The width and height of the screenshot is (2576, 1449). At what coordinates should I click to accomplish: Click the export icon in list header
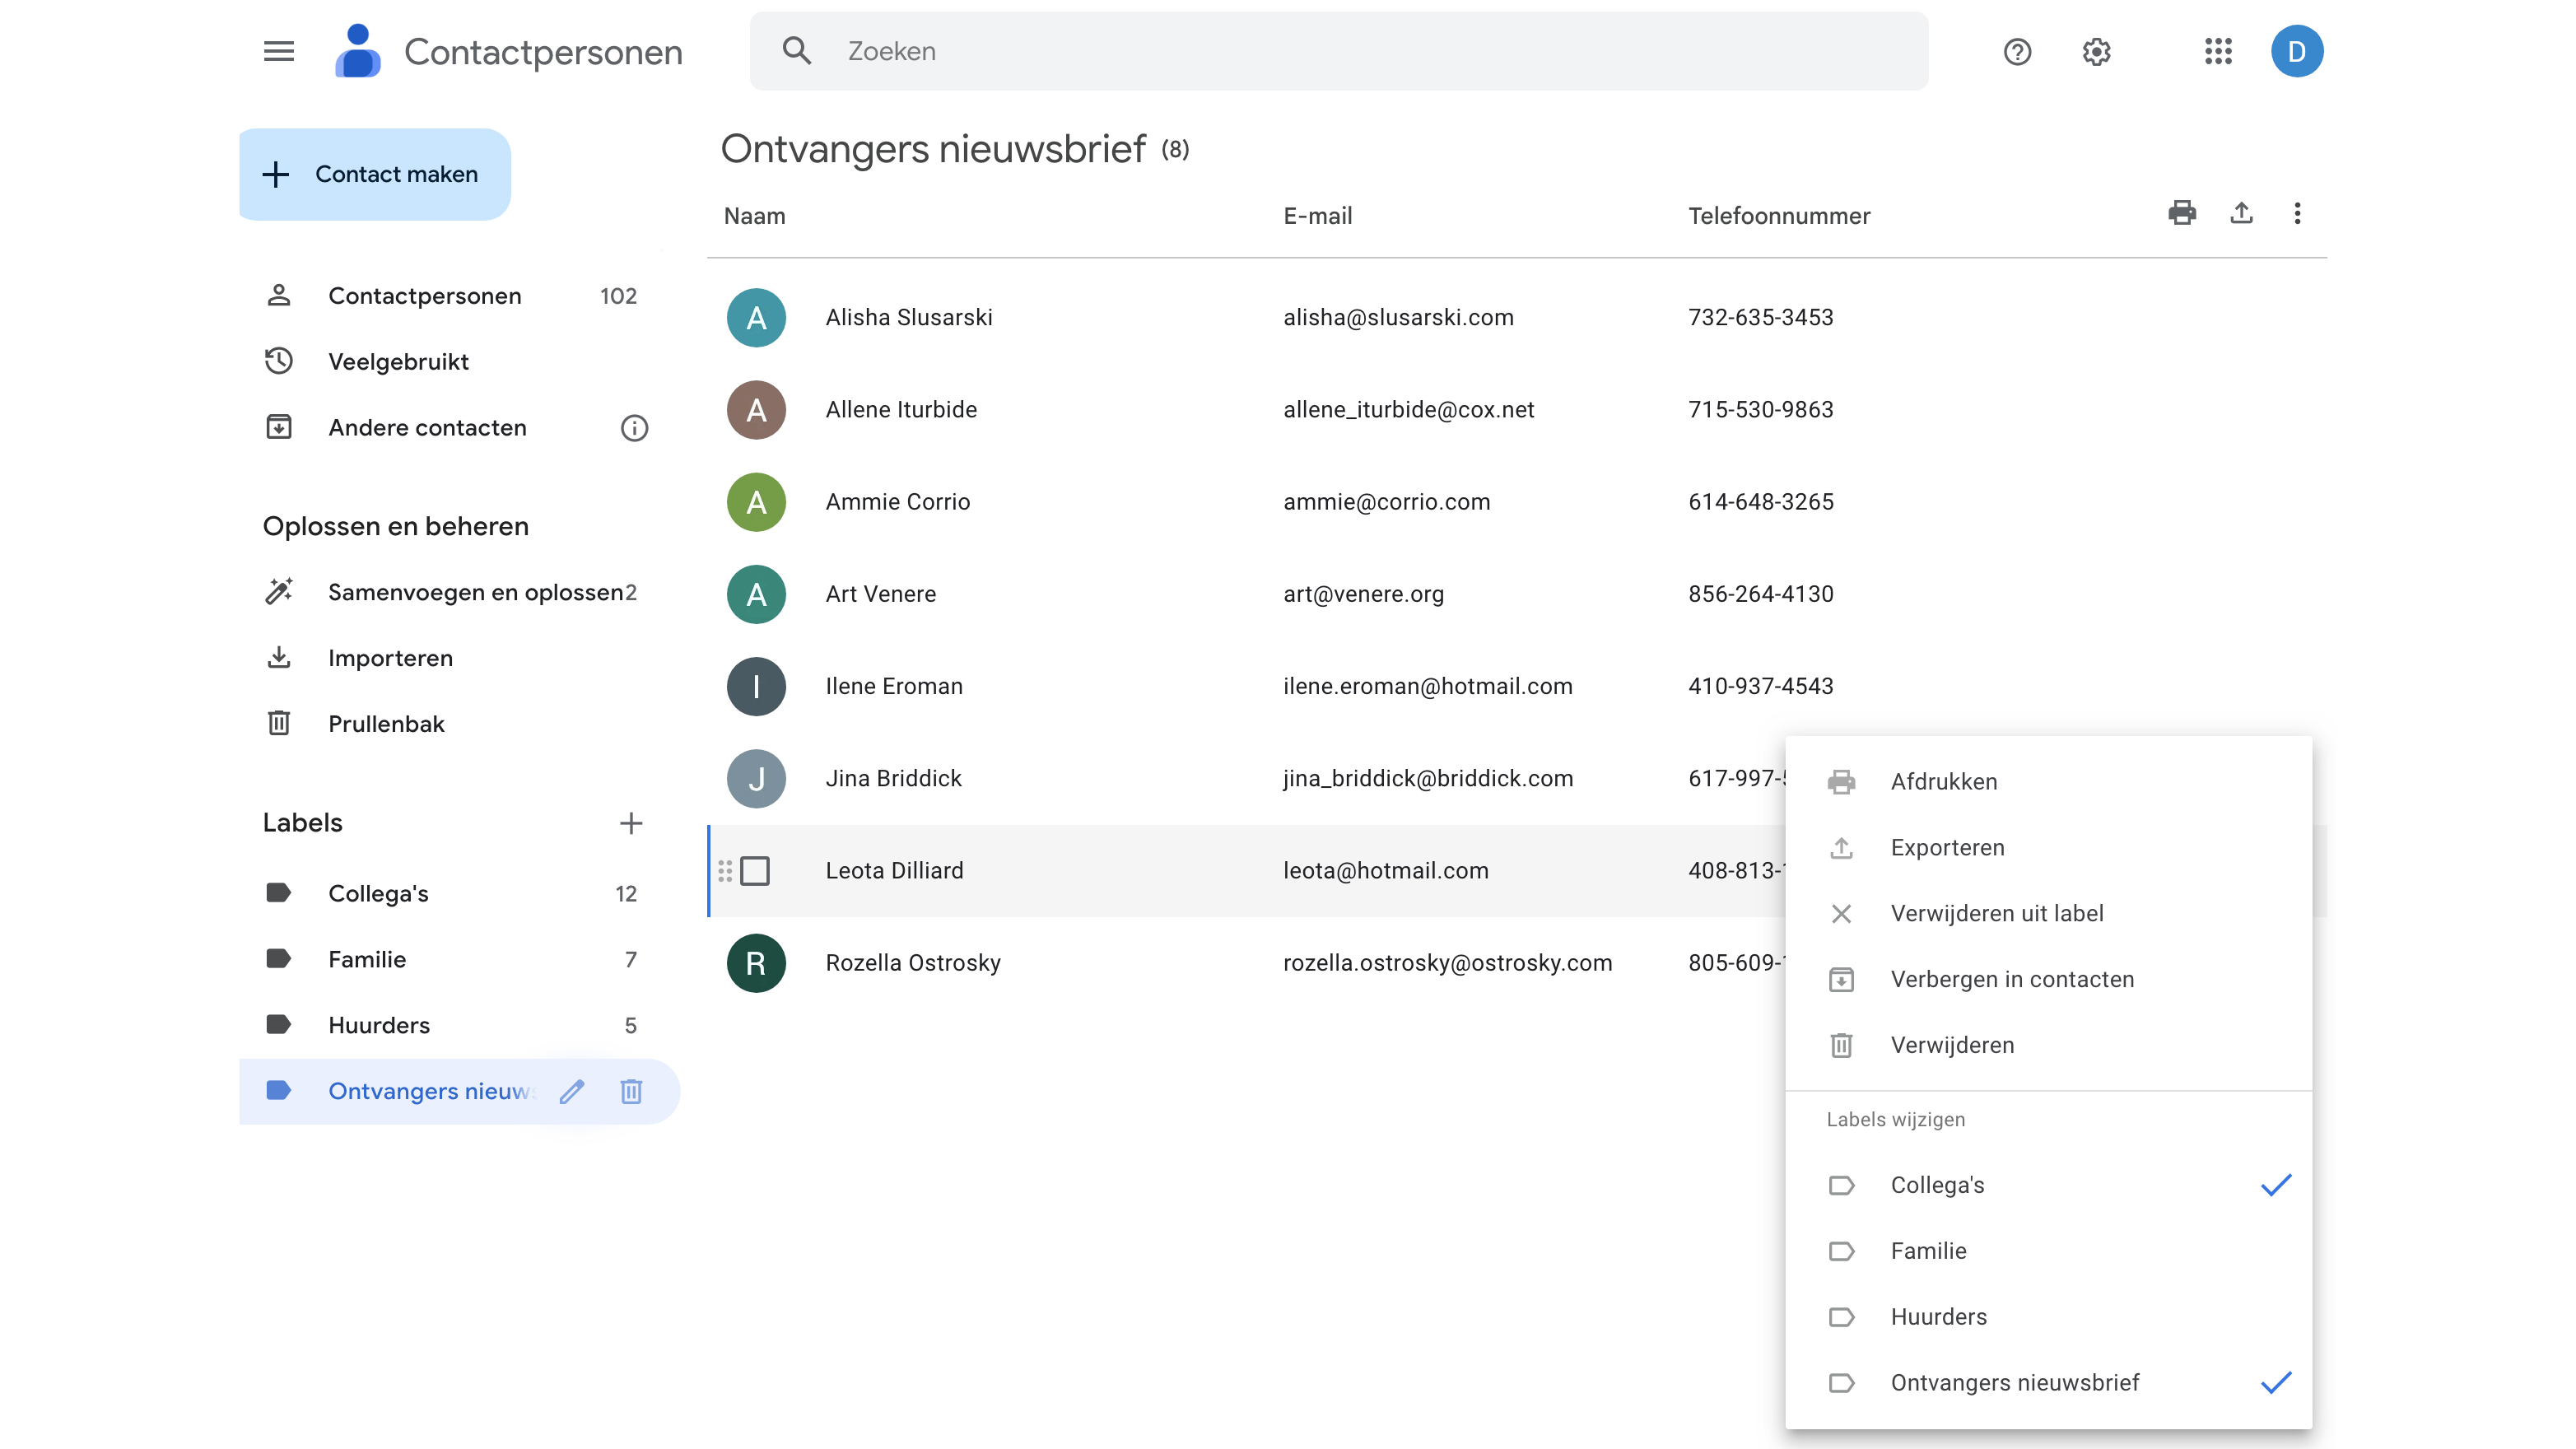click(x=2241, y=213)
